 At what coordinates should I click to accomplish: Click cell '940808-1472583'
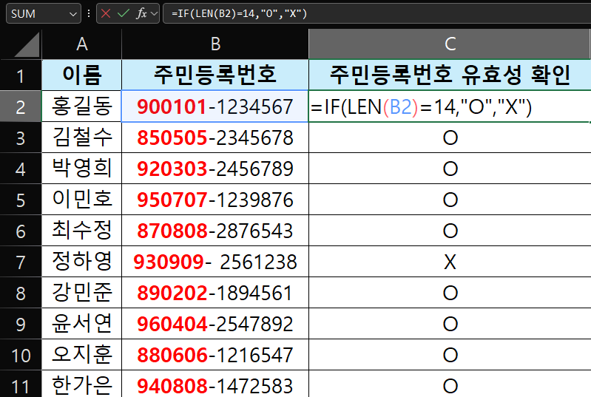tap(215, 384)
